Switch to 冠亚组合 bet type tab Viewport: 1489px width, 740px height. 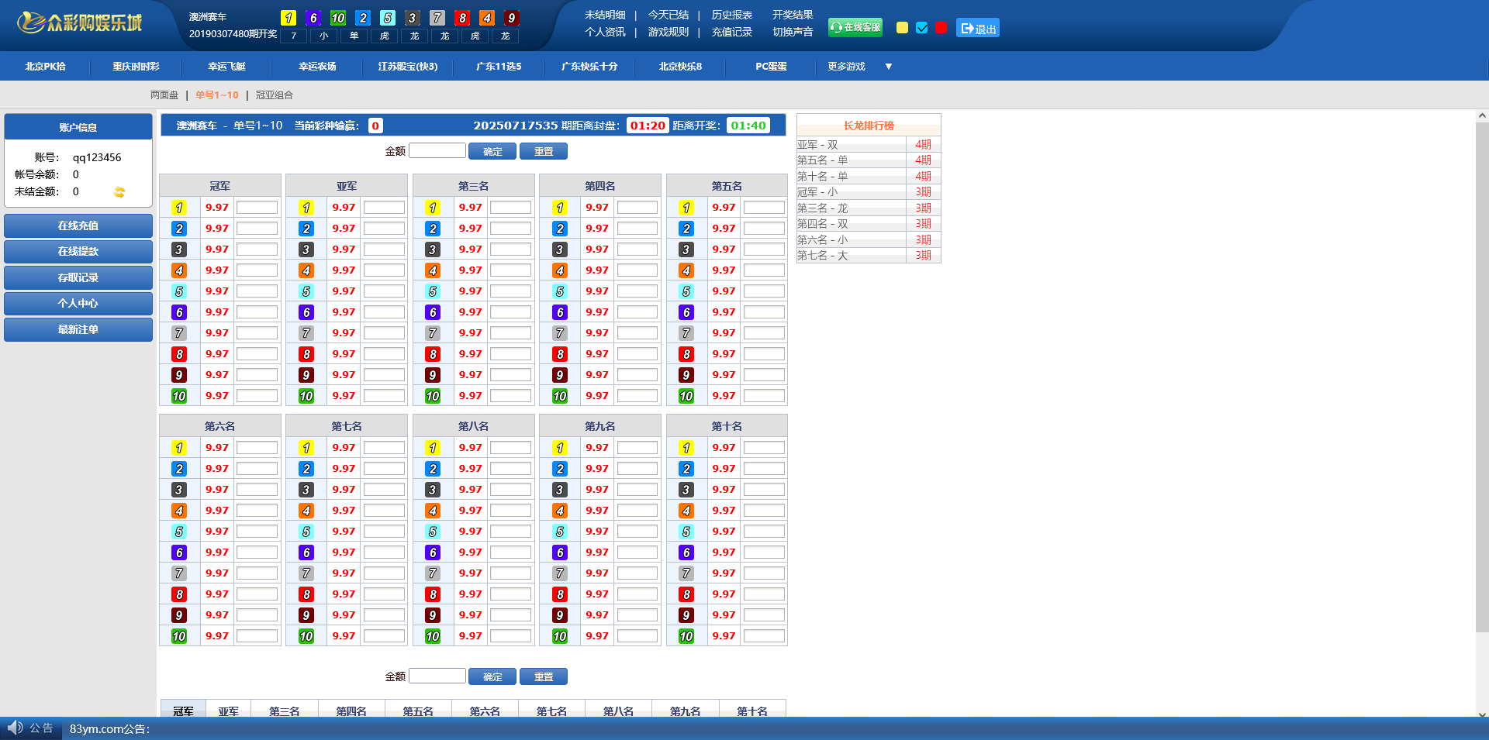tap(275, 95)
